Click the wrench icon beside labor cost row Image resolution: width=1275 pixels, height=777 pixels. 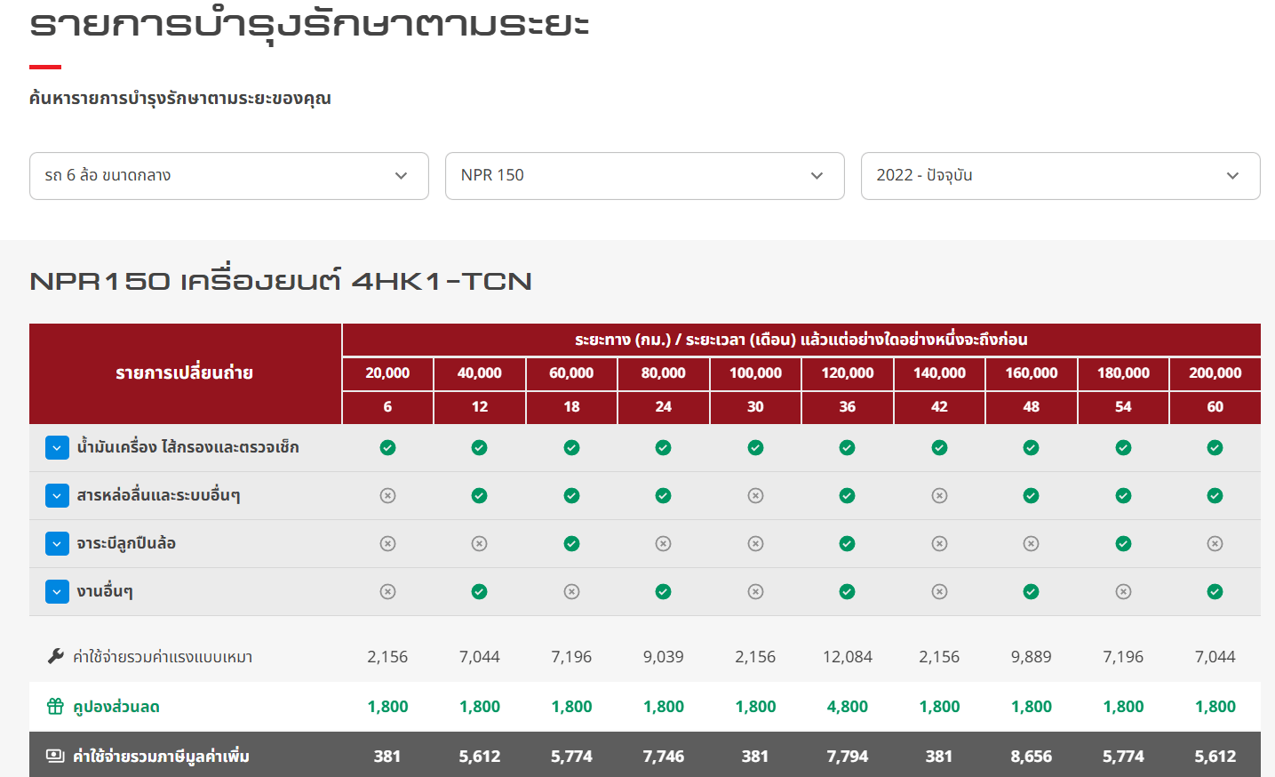(55, 657)
